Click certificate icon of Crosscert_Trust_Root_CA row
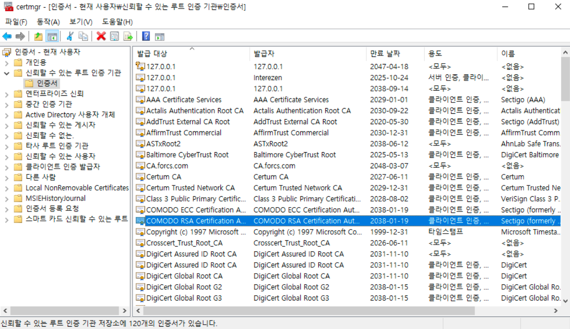This screenshot has height=329, width=570. point(140,243)
